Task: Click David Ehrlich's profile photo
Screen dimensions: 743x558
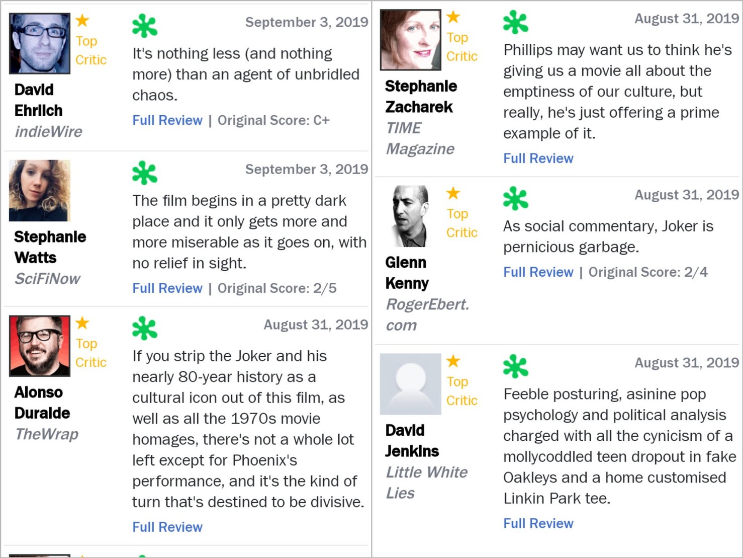Action: coord(40,44)
